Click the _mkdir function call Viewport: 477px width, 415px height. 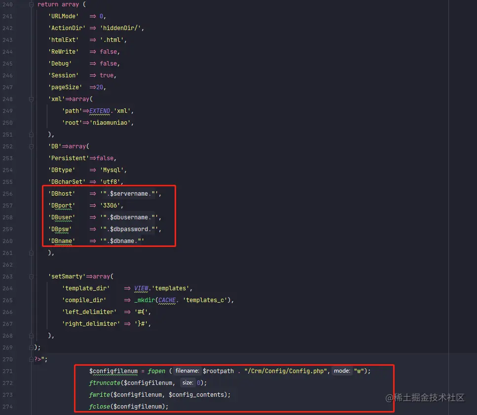tap(145, 300)
